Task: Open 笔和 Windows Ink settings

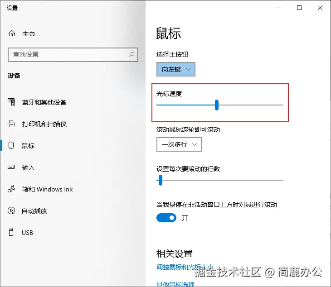Action: click(x=47, y=189)
